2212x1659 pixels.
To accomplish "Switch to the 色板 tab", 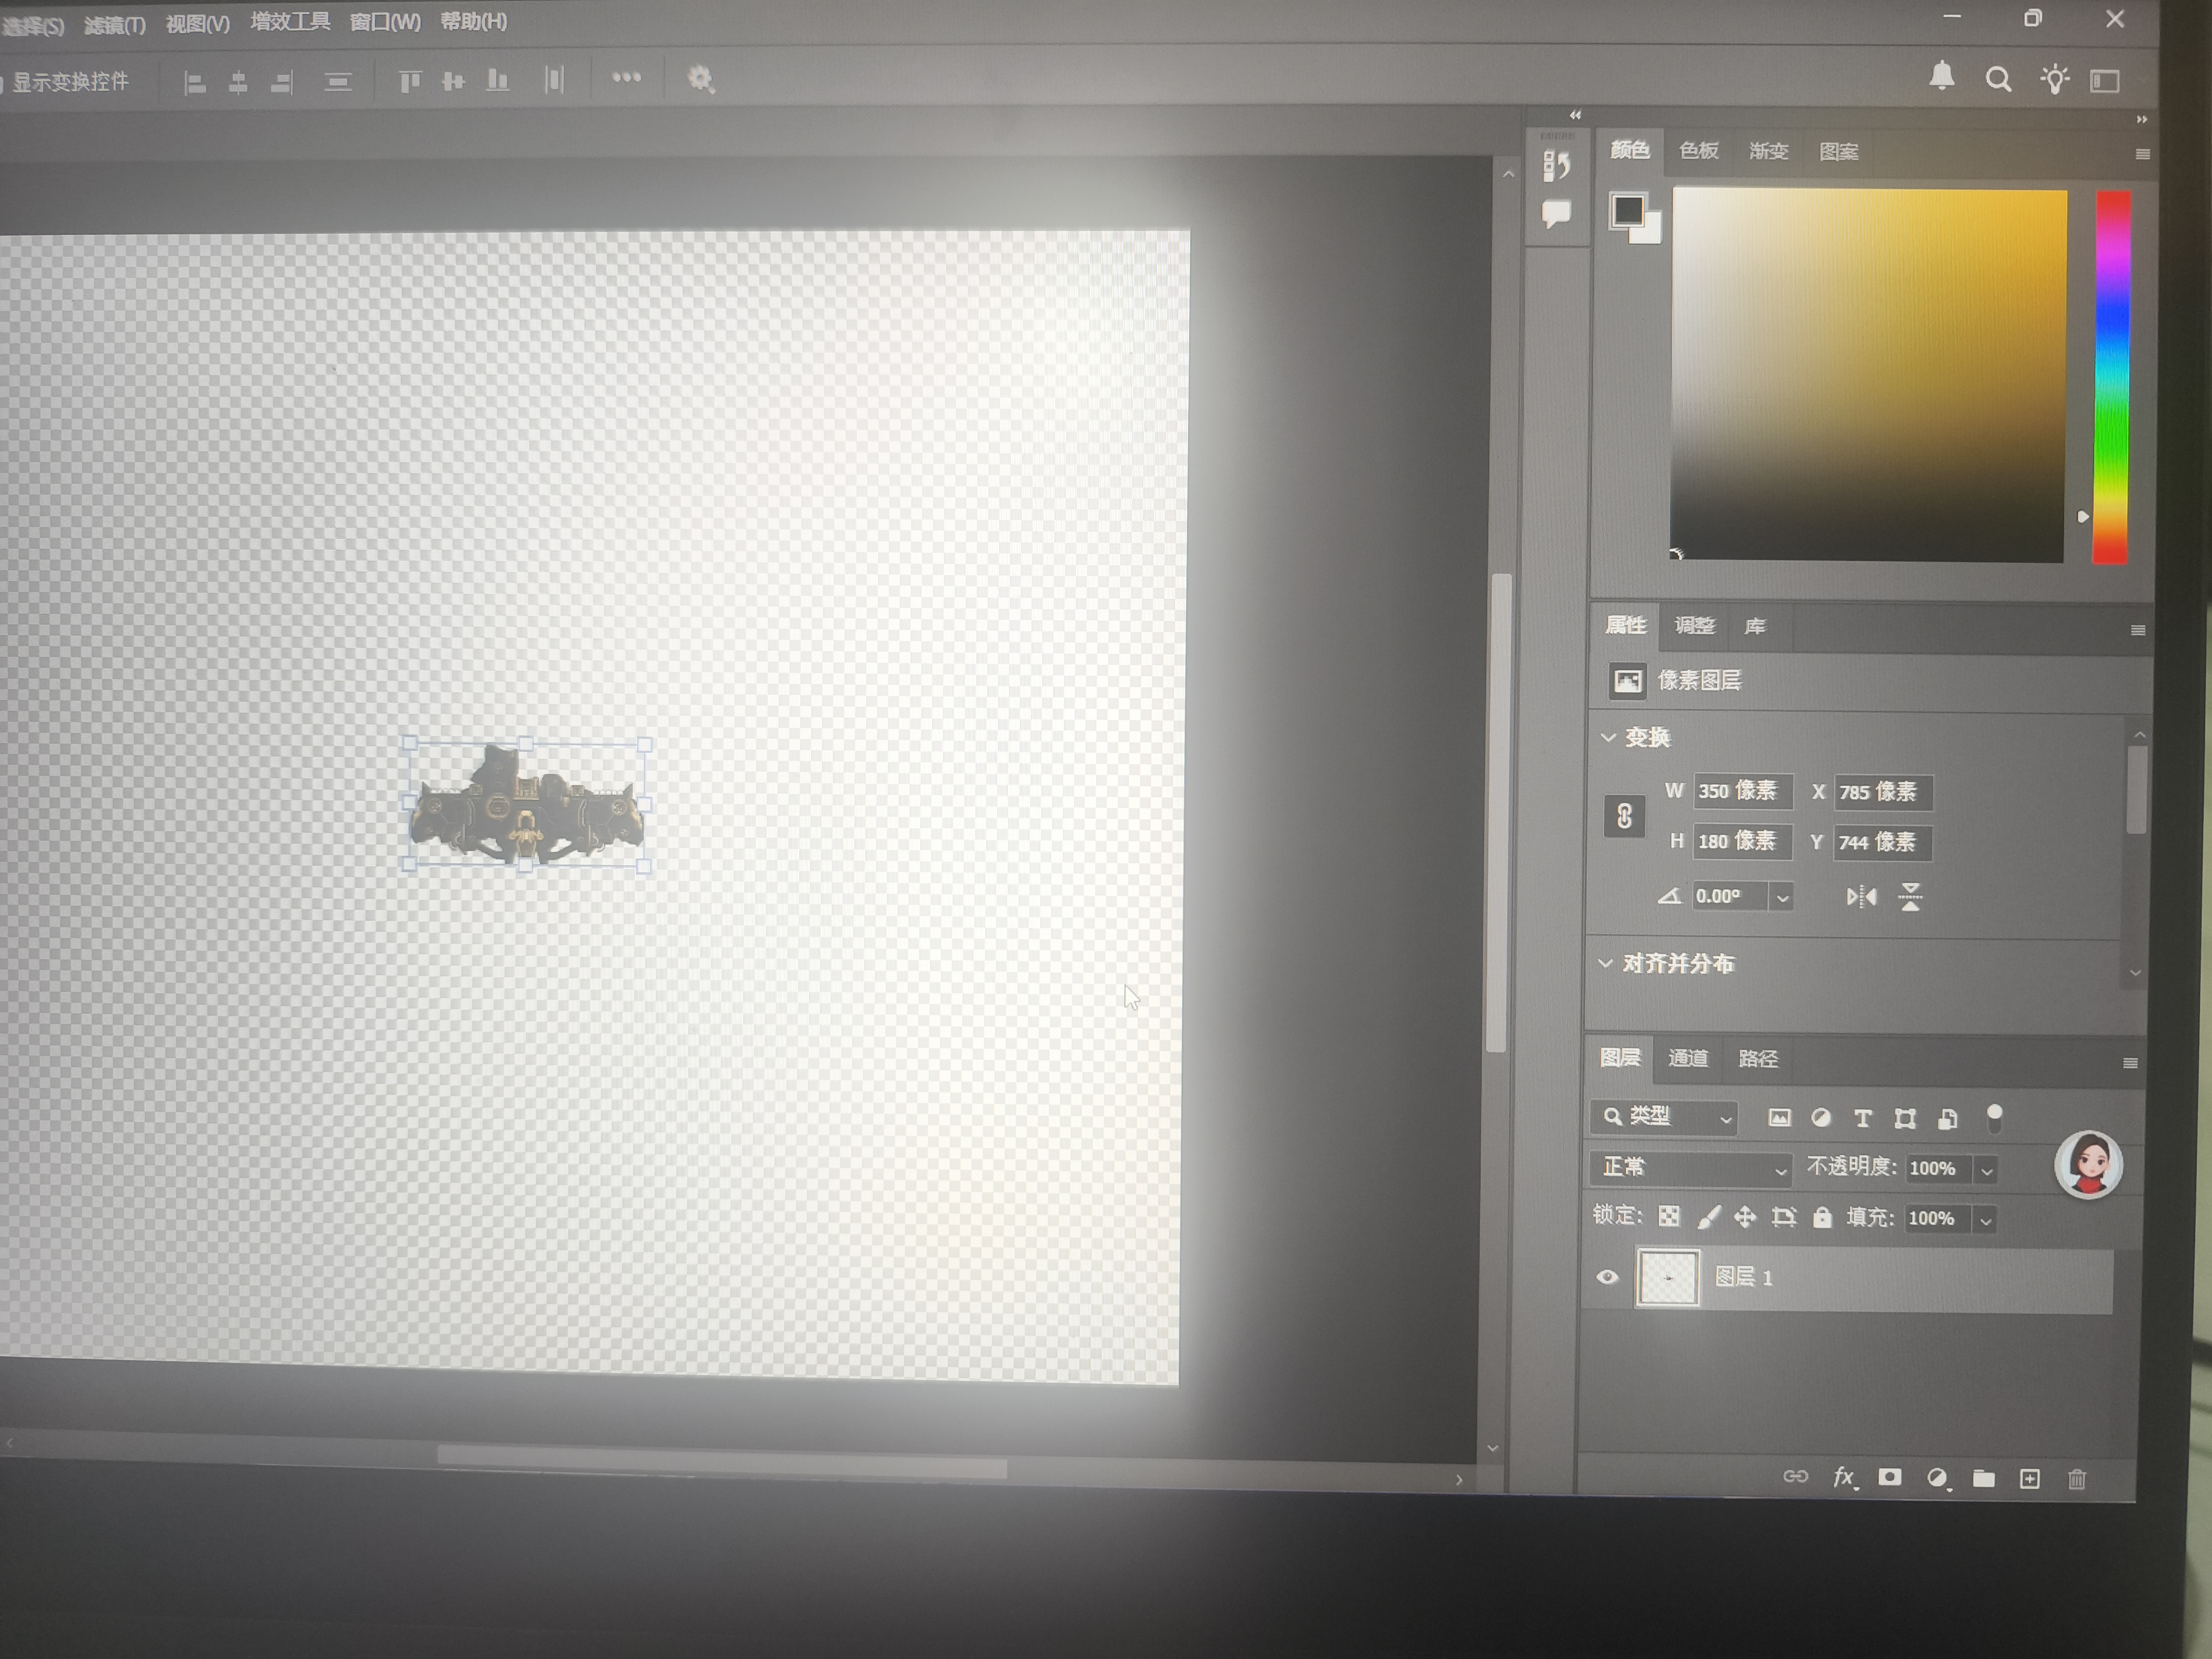I will [x=1698, y=151].
